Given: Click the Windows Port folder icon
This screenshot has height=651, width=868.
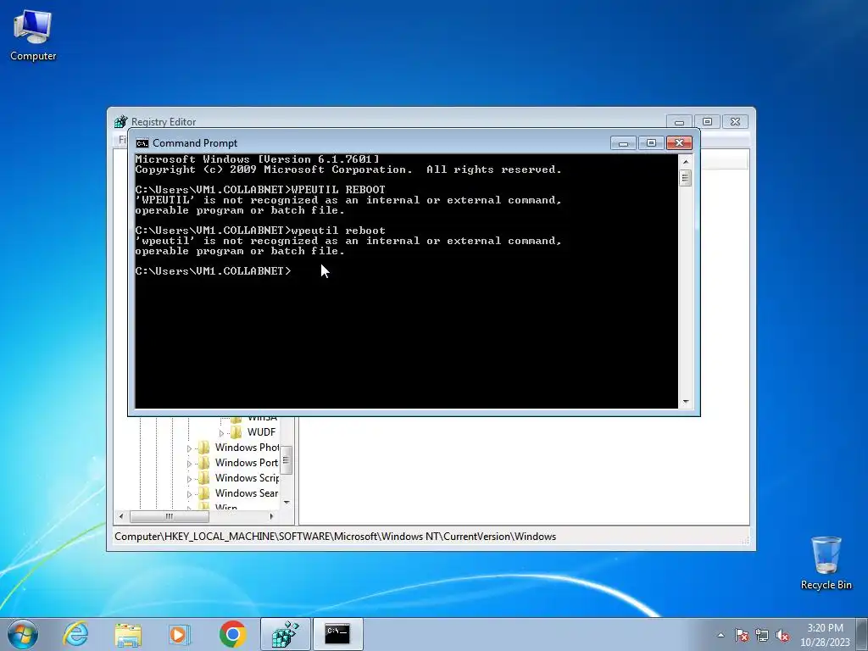Looking at the screenshot, I should [204, 463].
